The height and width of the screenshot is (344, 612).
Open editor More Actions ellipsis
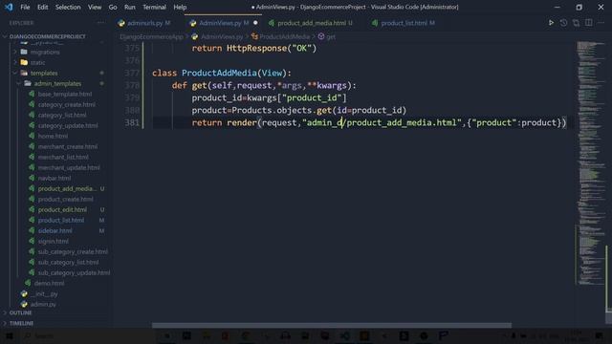[x=601, y=23]
